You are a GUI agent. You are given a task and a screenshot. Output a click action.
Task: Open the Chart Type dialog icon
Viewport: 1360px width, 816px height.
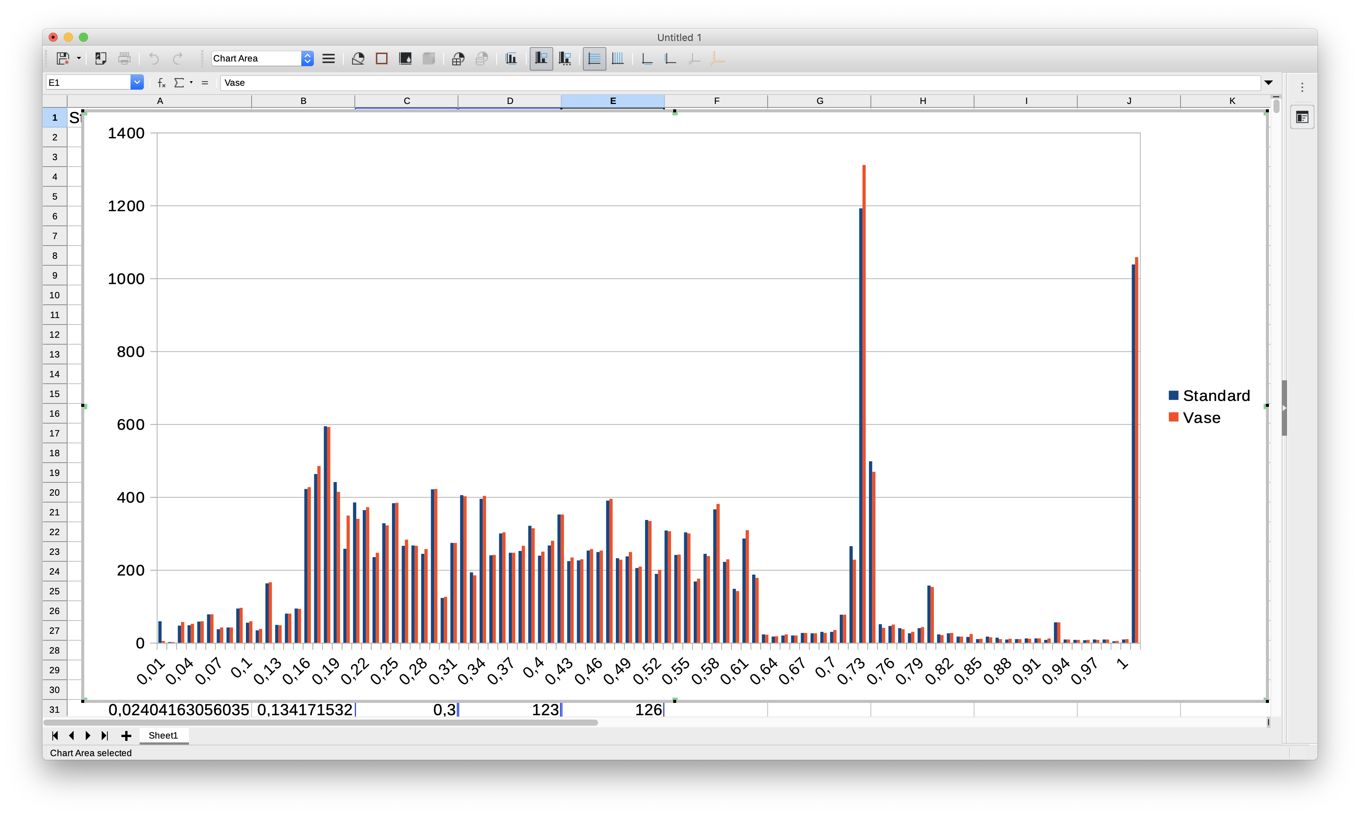[358, 58]
